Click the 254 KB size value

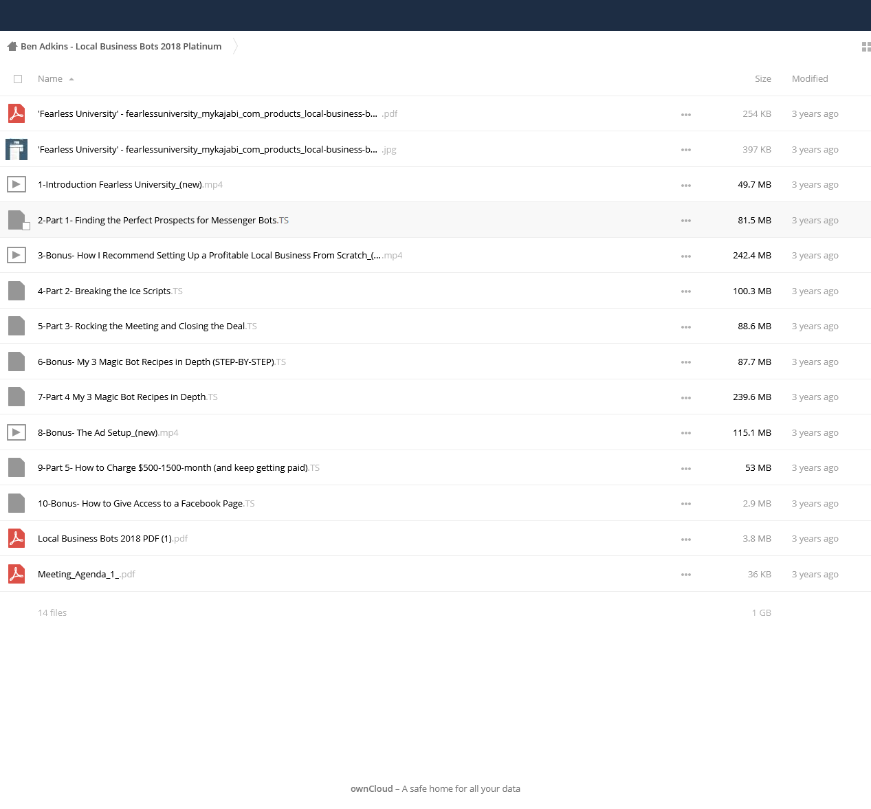pyautogui.click(x=757, y=114)
